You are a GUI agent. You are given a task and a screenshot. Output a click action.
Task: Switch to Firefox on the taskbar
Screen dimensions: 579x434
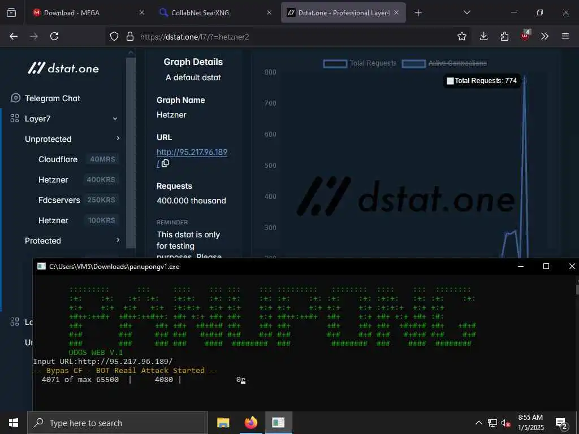point(250,423)
